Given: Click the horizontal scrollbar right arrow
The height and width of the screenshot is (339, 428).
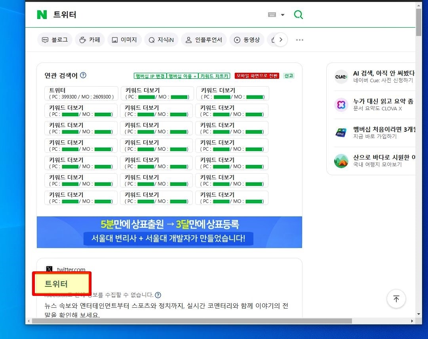Looking at the screenshot, I should click(x=412, y=321).
